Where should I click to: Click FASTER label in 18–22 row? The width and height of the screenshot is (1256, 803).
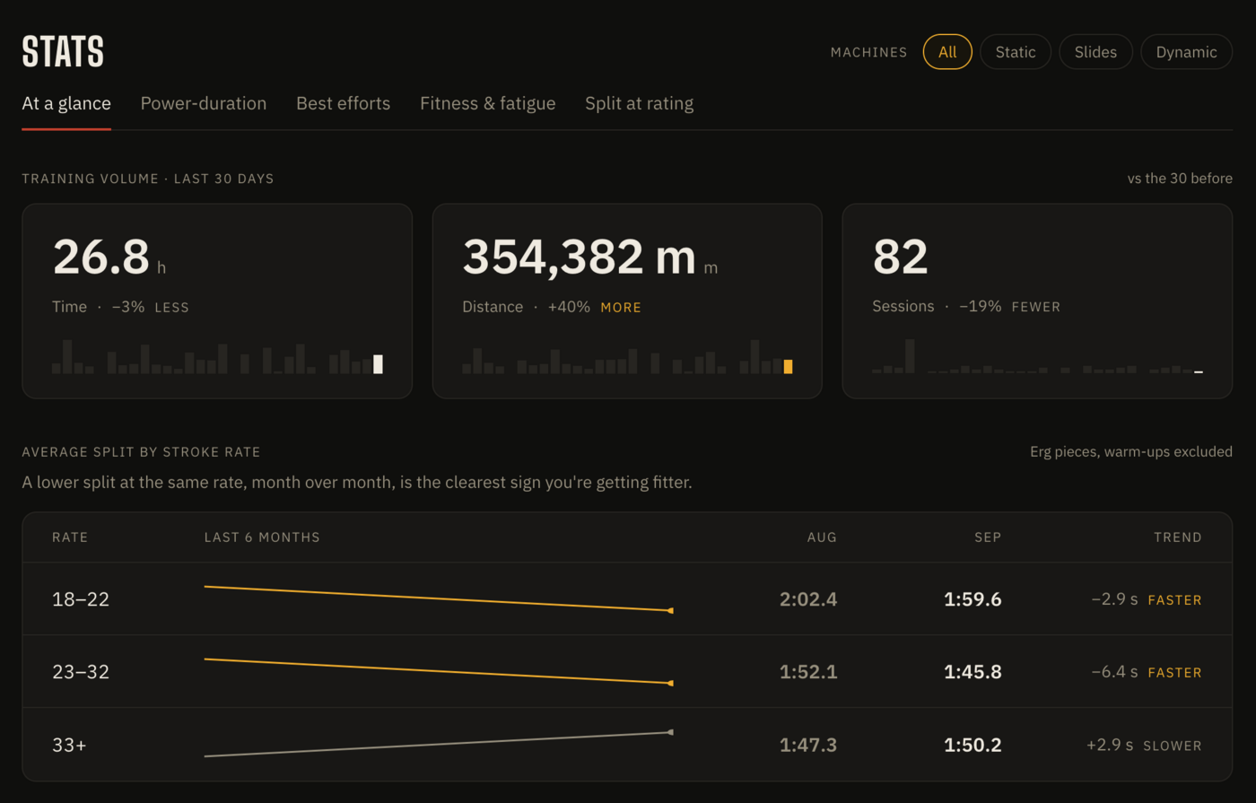[x=1175, y=600]
